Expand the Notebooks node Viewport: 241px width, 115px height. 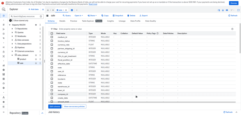point(12,36)
